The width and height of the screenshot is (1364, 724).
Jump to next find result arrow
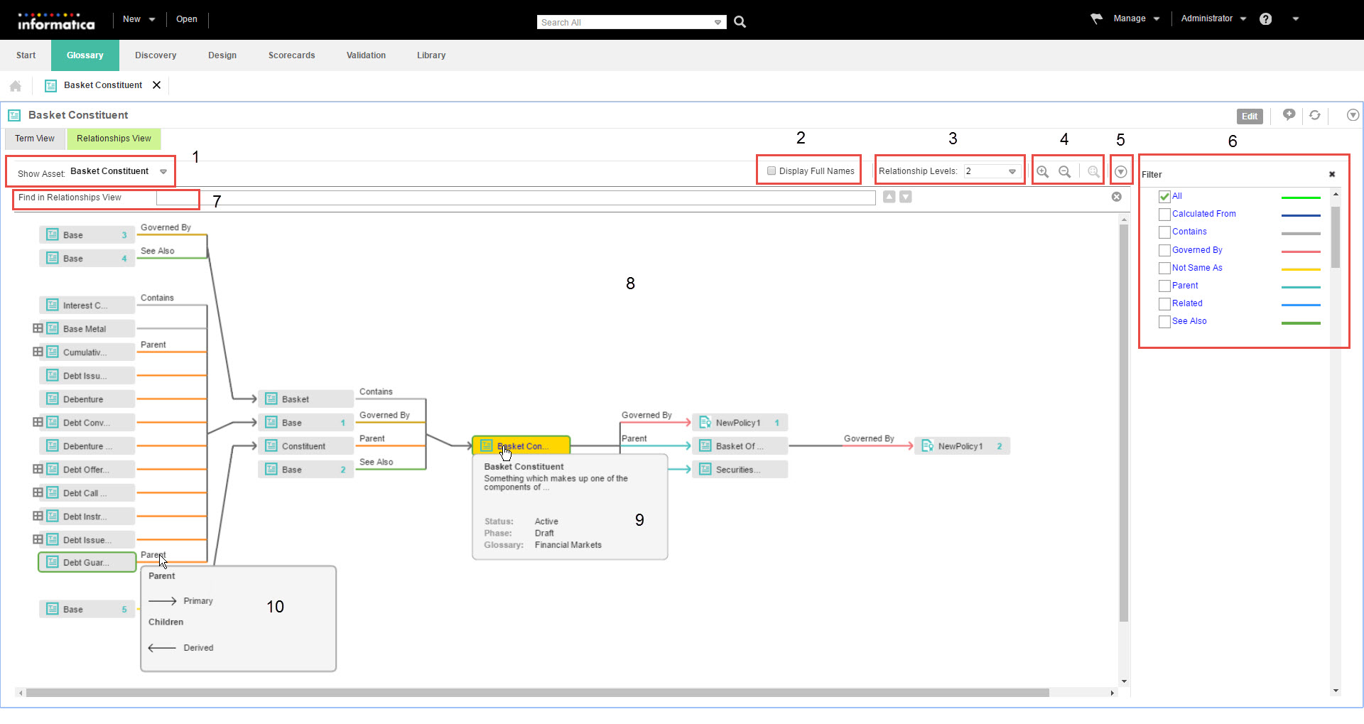[906, 197]
